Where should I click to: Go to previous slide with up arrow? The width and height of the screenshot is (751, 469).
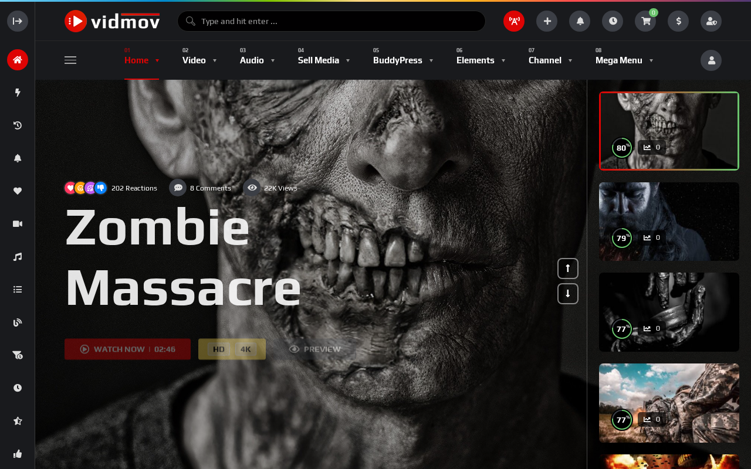568,269
